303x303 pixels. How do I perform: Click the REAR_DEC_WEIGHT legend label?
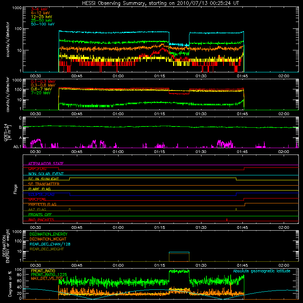point(47,249)
